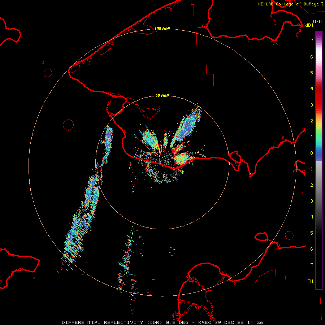
Task: Click the "0.5 DEG" elevation angle text
Action: [x=177, y=322]
